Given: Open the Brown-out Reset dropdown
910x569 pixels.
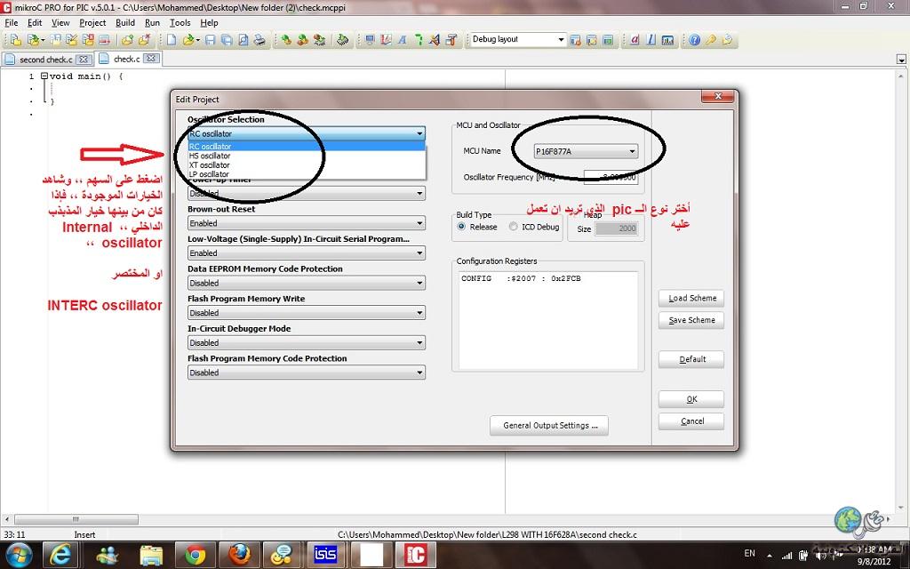Looking at the screenshot, I should tap(307, 223).
